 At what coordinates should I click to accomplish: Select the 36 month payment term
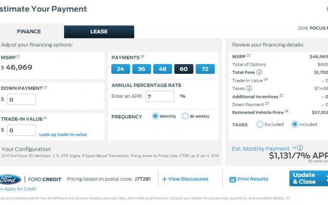[141, 69]
